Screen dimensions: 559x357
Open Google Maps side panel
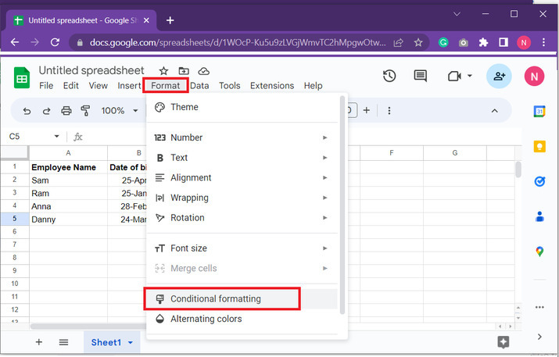539,252
